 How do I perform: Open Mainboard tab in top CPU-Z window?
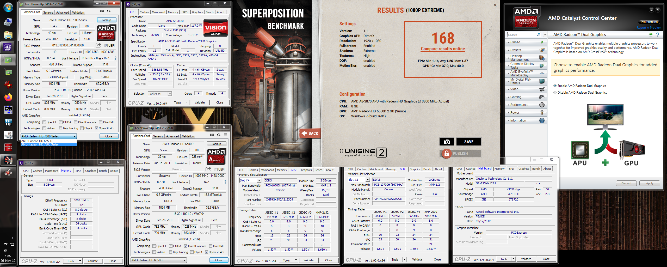click(x=158, y=12)
